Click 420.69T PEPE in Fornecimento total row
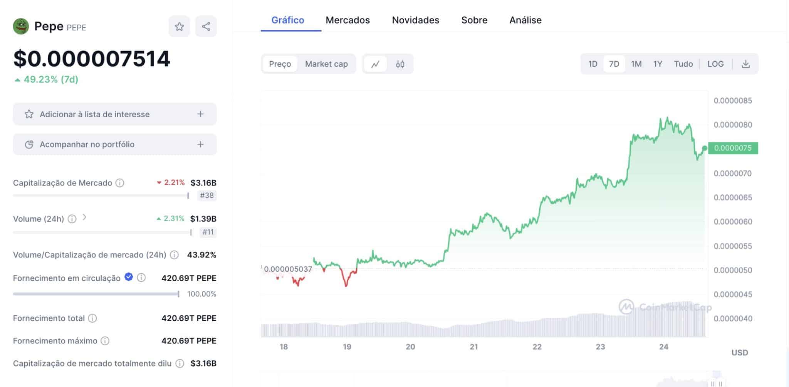This screenshot has width=789, height=387. point(189,318)
